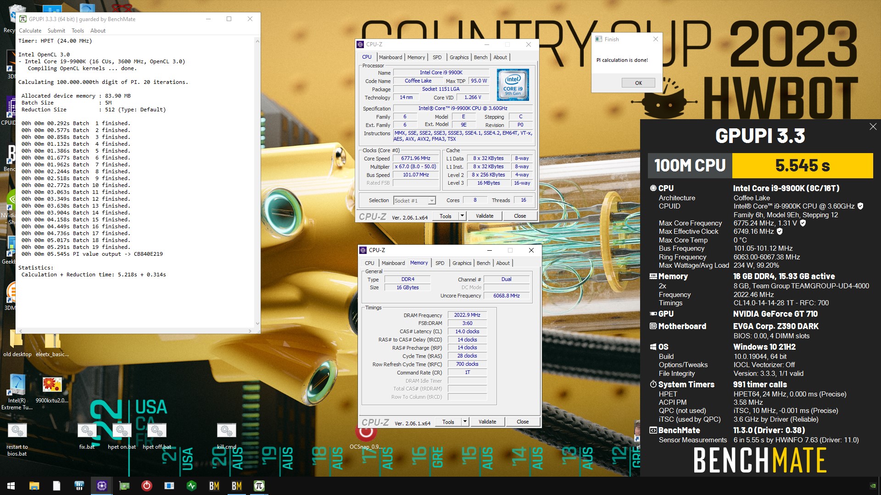This screenshot has width=881, height=495.
Task: Click the GPUPI horizontal scrollbar right arrow
Action: [x=250, y=330]
